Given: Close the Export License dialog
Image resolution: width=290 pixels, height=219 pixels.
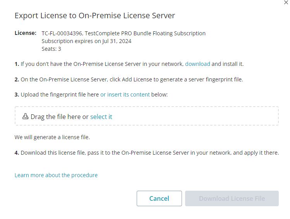Looking at the screenshot, I should [286, 2].
